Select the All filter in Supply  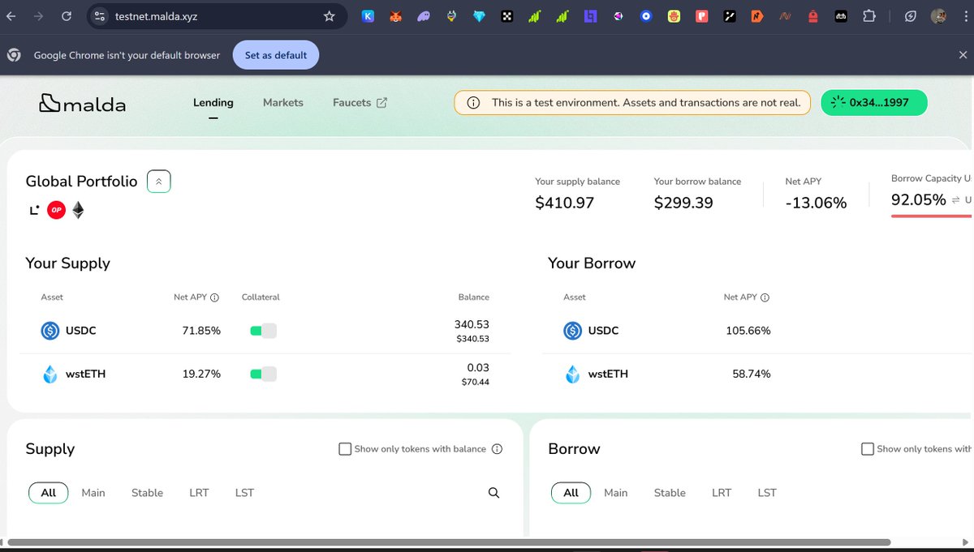coord(49,493)
